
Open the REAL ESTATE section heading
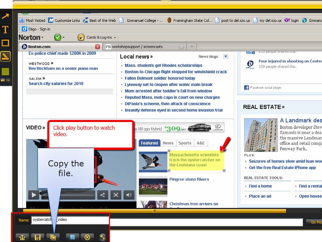click(264, 107)
